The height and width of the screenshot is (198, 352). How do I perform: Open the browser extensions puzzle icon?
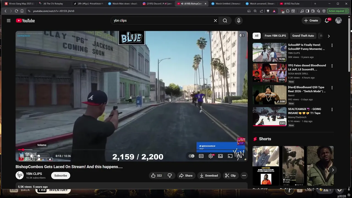[x=288, y=11]
